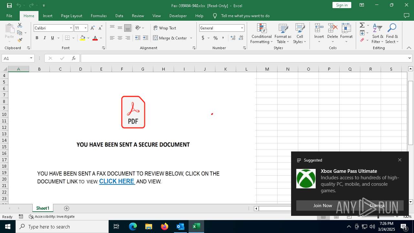
Task: Open the font size 11 dropdown
Action: pos(85,28)
